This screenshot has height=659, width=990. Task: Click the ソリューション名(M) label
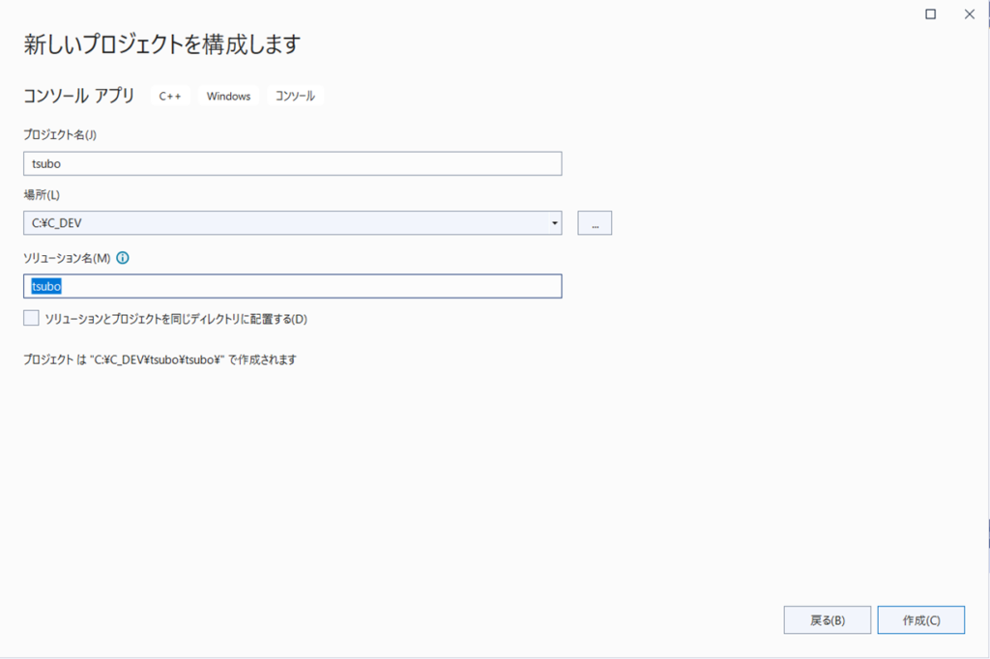(67, 258)
